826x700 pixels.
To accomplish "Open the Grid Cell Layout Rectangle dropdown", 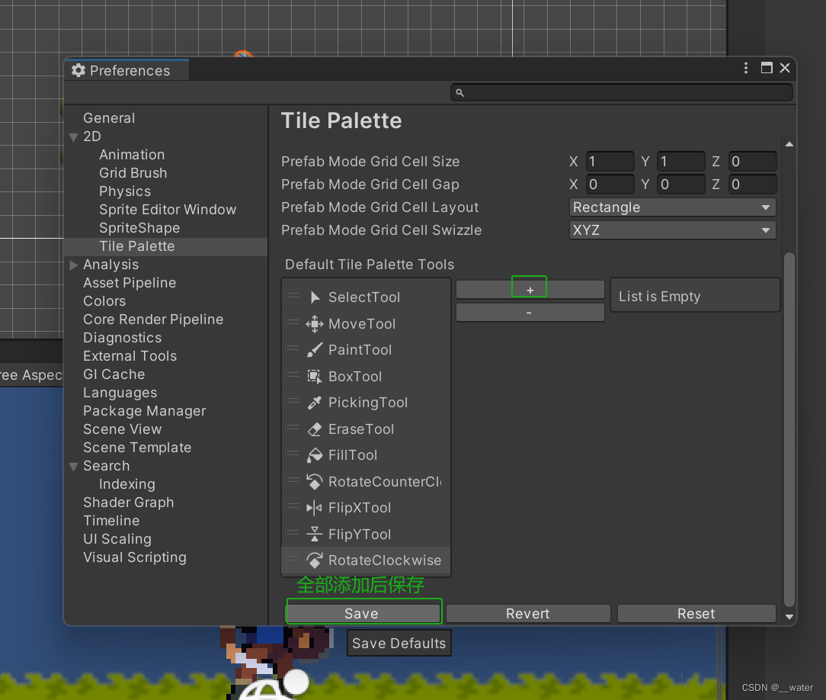I will click(x=672, y=207).
